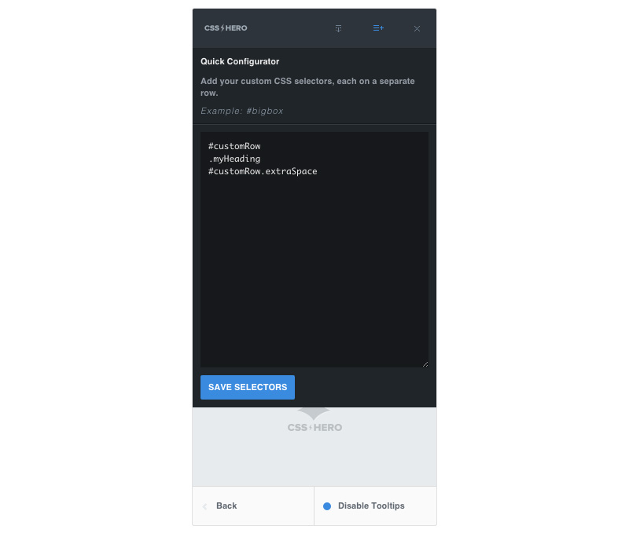
Task: Click the grey downward-arrow icon in header
Action: point(339,28)
